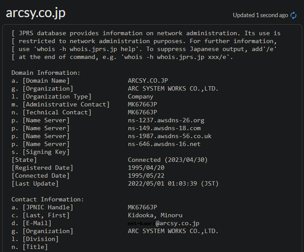Click the Administrative Contact value MK6766JP
Image resolution: width=304 pixels, height=252 pixels.
pos(143,104)
